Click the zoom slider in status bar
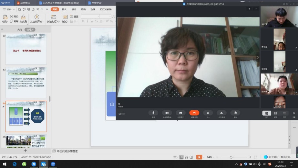298x168 pixels. pyautogui.click(x=231, y=157)
